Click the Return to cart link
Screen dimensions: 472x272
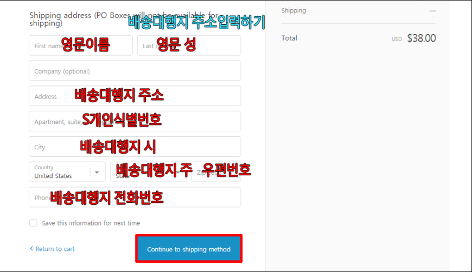pyautogui.click(x=52, y=249)
